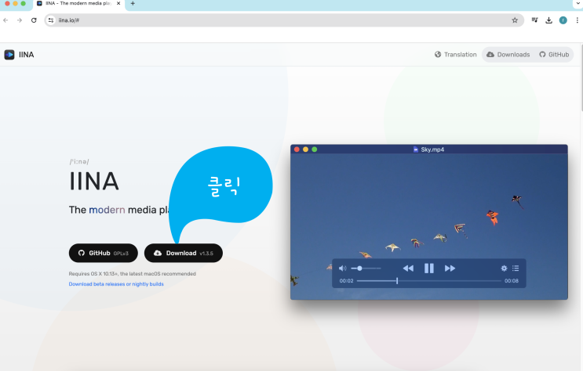Open the playlist icon in player

tap(516, 268)
